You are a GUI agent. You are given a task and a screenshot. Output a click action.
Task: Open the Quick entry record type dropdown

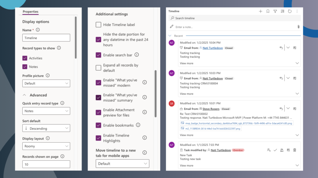(46, 111)
